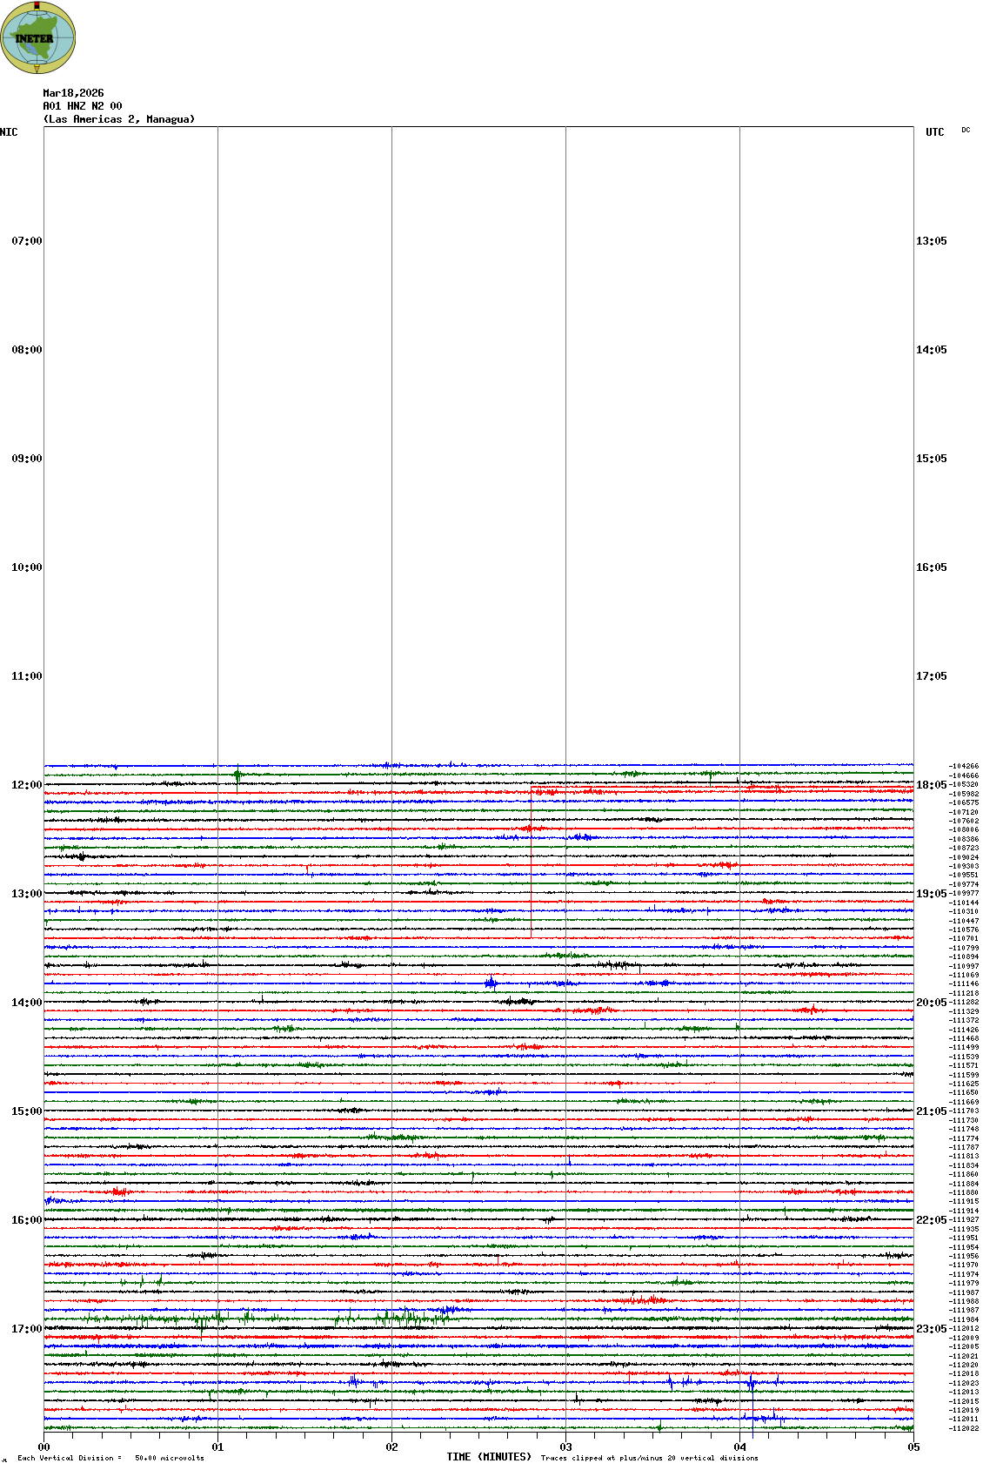Click the NIC timezone heading

tap(10, 132)
